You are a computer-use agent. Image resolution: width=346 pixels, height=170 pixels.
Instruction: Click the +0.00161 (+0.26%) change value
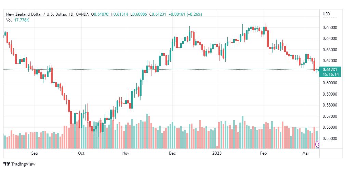pyautogui.click(x=185, y=14)
